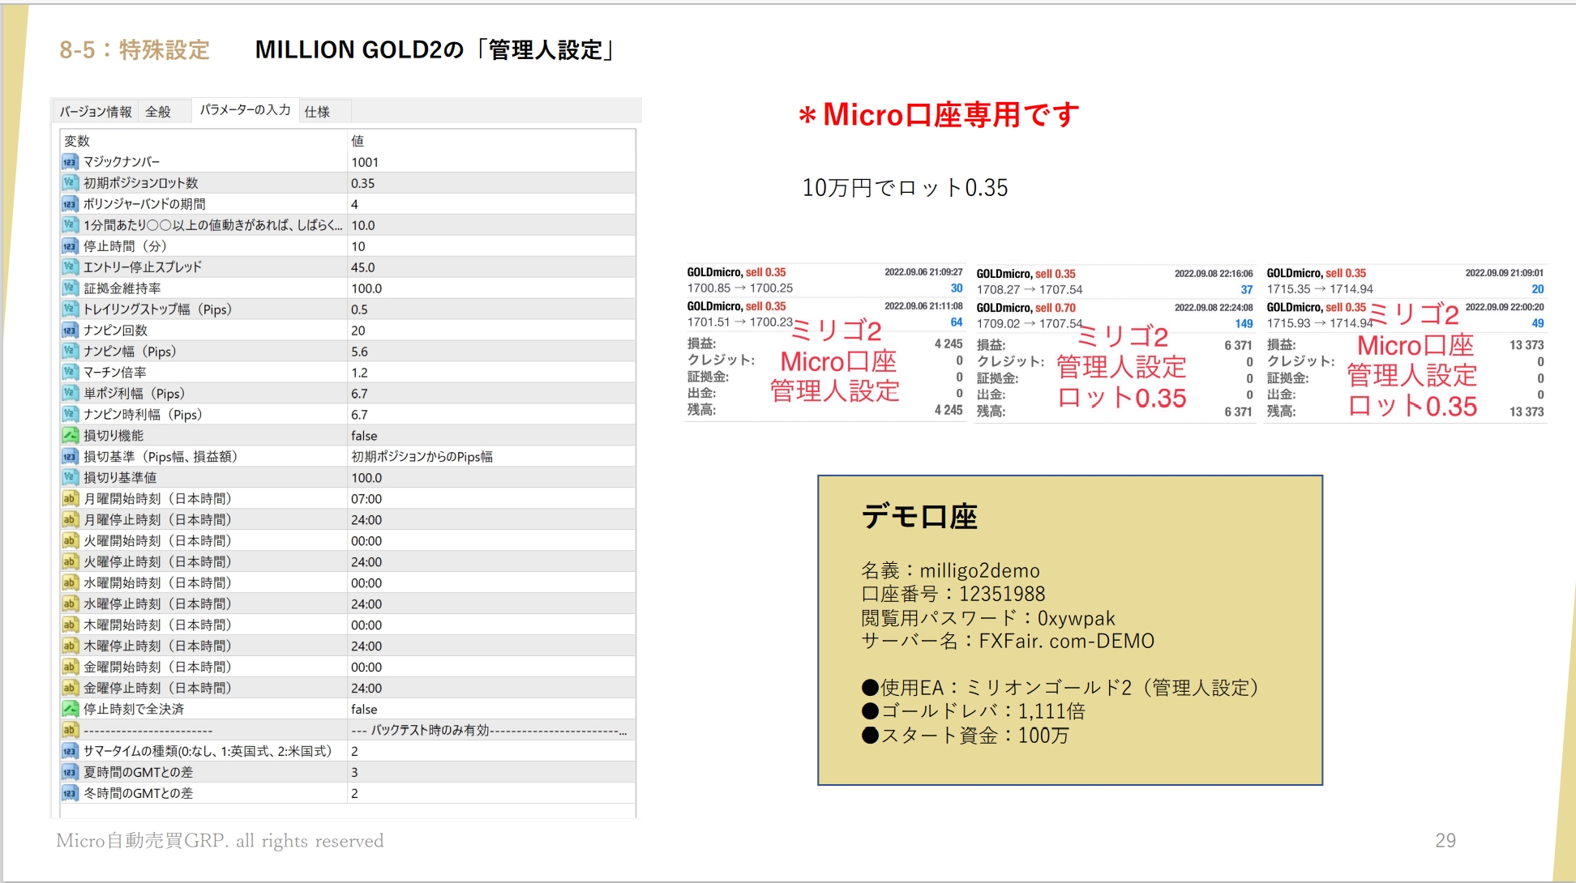Viewport: 1576px width, 883px height.
Task: Click the icon beside 単ポジ利幅（Pips）
Action: coord(70,394)
